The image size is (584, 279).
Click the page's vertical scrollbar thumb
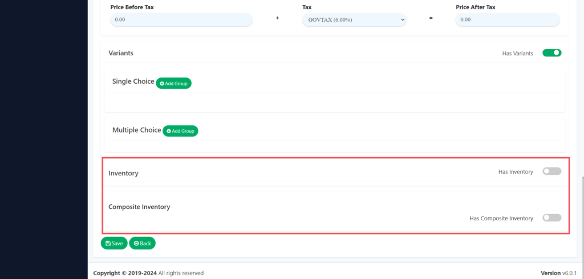[x=582, y=216]
